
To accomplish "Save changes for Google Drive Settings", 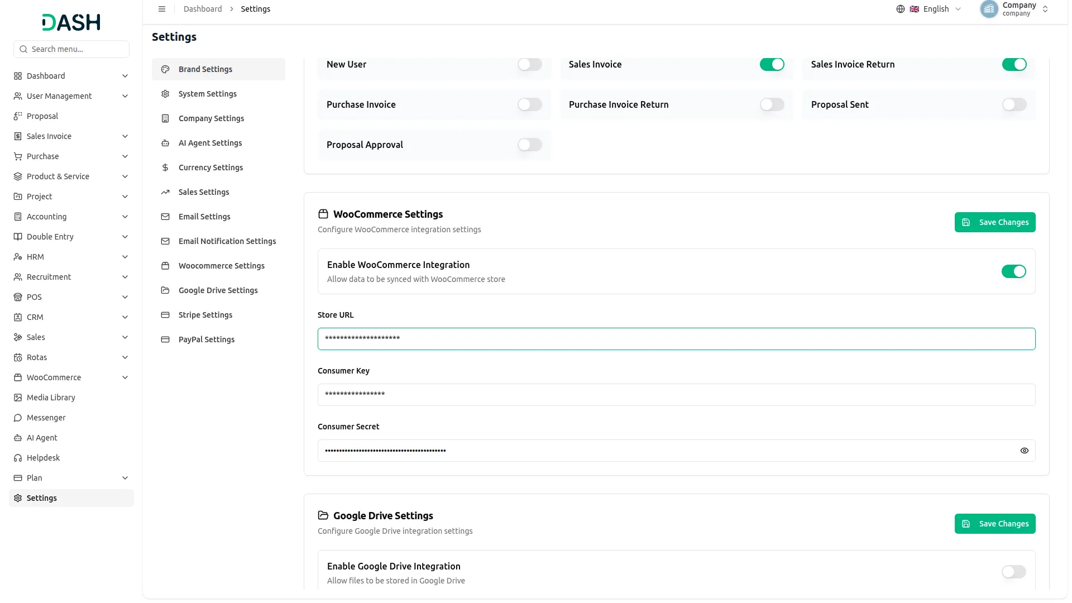I will click(x=994, y=524).
